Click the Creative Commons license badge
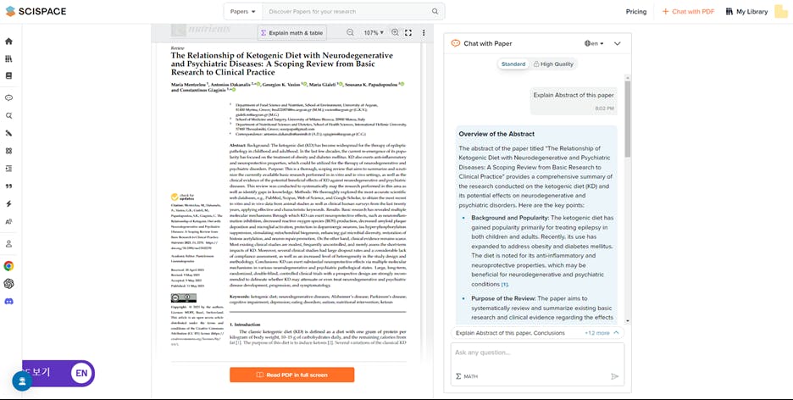Image resolution: width=793 pixels, height=400 pixels. (x=184, y=298)
